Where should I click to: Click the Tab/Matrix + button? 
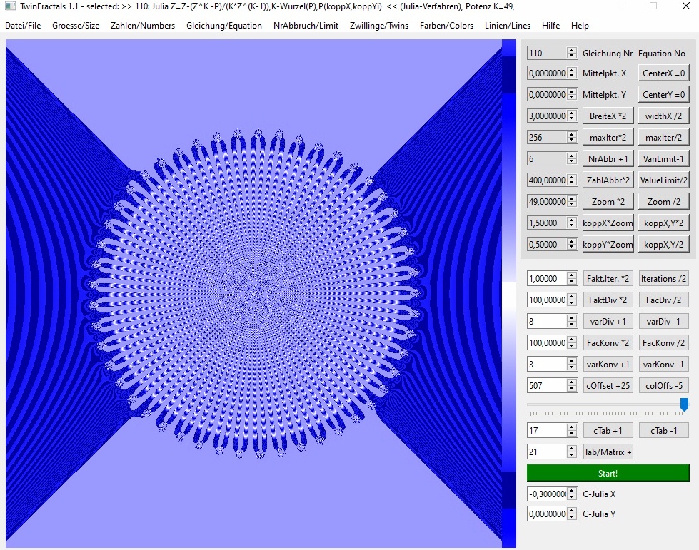608,452
